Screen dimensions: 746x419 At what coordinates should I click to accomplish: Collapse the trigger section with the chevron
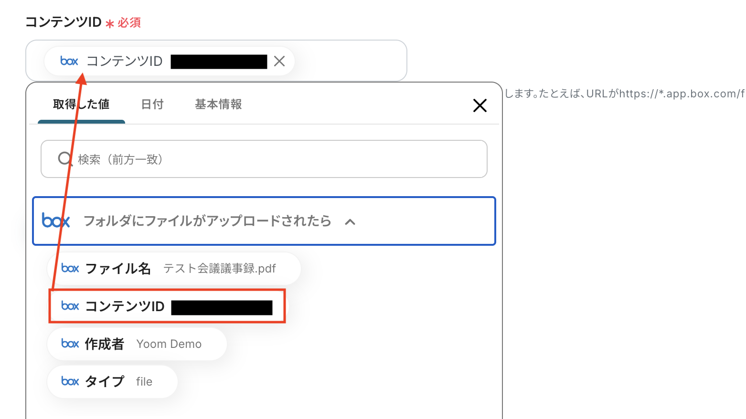click(x=350, y=221)
